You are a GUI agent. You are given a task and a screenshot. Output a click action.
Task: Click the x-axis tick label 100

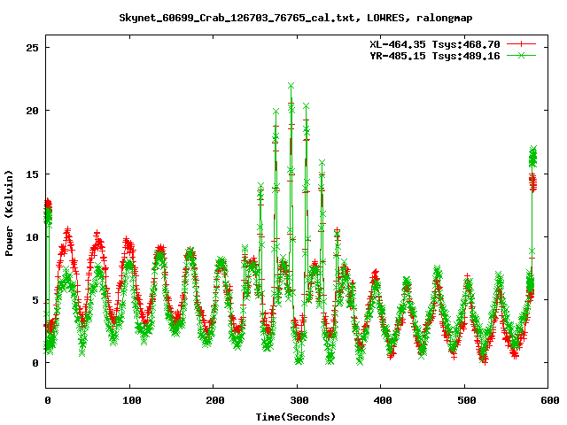coord(131,400)
